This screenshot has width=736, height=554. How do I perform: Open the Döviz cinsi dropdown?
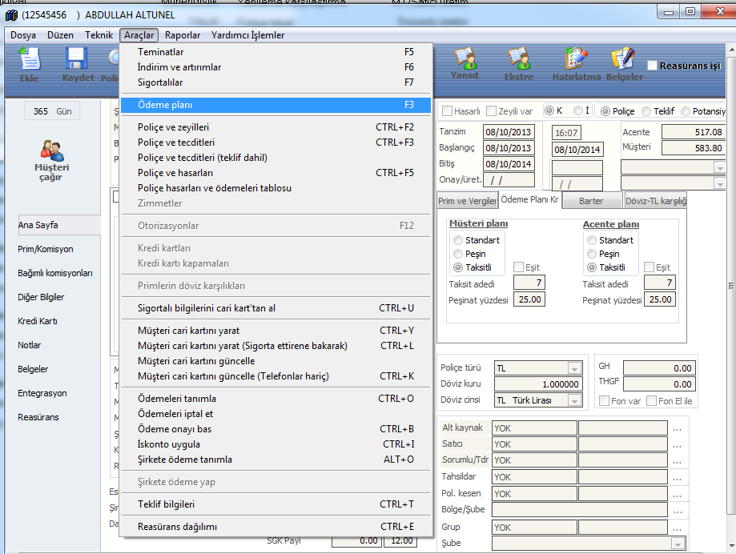pos(573,400)
